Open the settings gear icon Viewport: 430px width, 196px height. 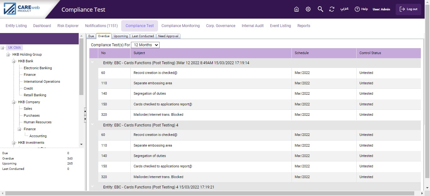click(x=308, y=9)
